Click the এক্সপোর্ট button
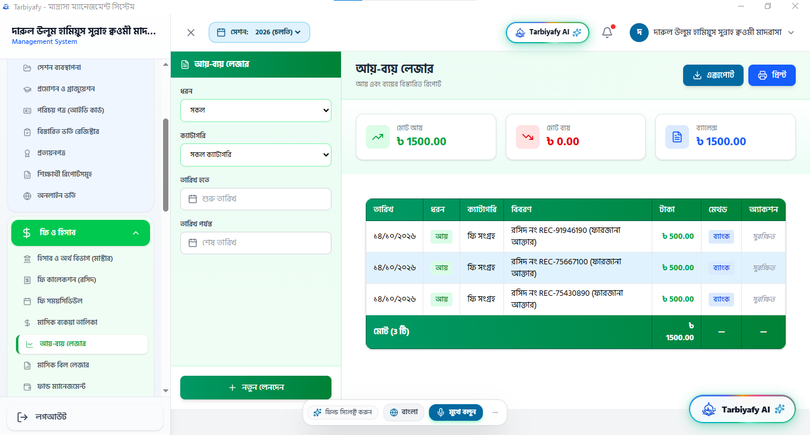 (713, 75)
